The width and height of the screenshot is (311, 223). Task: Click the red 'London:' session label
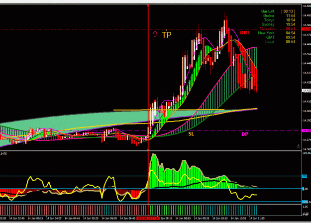tap(268, 29)
